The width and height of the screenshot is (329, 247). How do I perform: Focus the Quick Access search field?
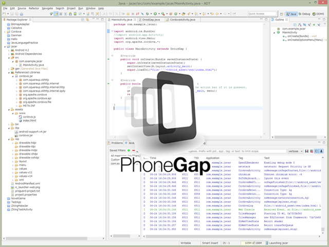pos(262,14)
